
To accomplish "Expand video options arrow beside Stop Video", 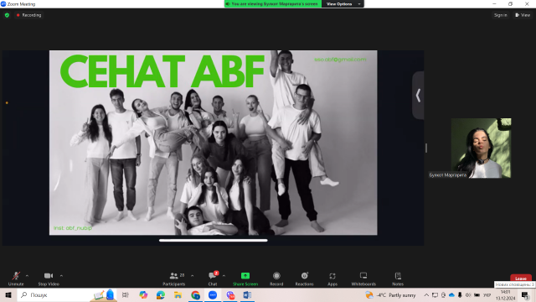I will [x=61, y=276].
